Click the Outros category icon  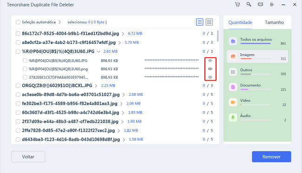coord(233,72)
